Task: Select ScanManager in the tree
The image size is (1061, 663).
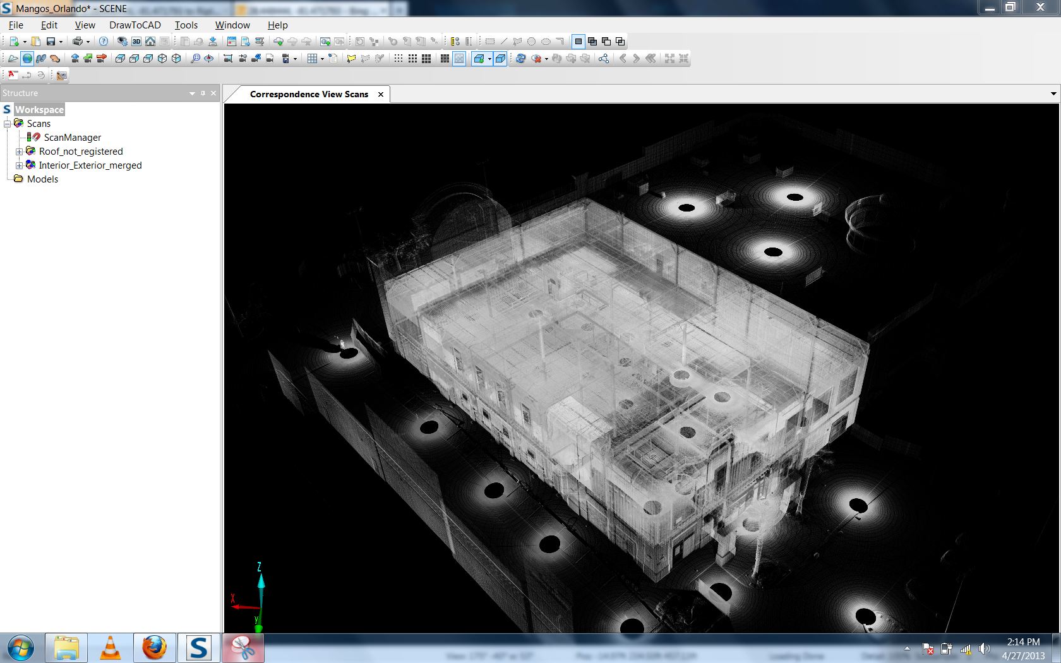Action: (x=73, y=138)
